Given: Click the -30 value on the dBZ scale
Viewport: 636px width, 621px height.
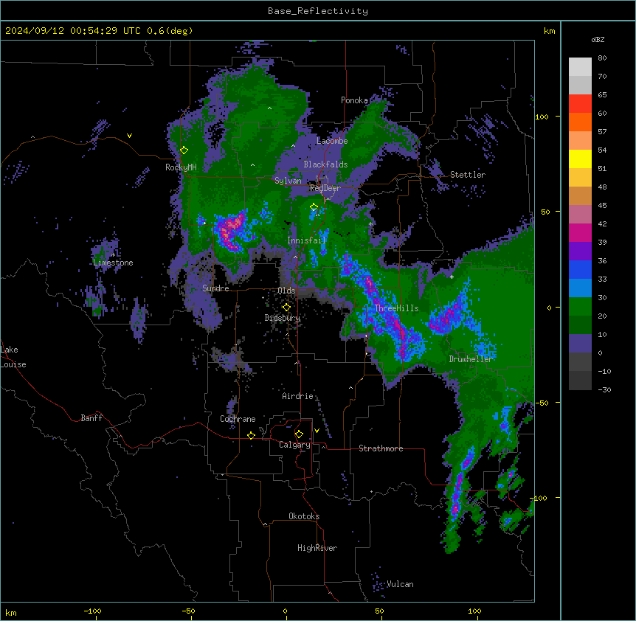Looking at the screenshot, I should point(604,389).
